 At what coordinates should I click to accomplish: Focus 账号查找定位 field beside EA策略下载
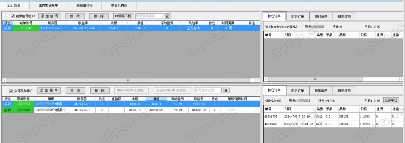(x=149, y=16)
